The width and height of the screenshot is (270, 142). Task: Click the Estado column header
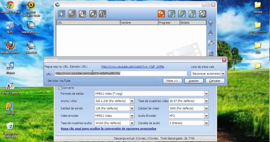pyautogui.click(x=193, y=23)
